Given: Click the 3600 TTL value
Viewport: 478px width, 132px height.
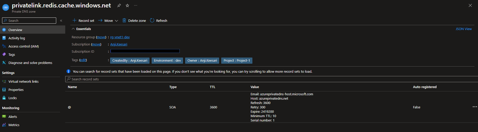Looking at the screenshot, I should [x=213, y=107].
